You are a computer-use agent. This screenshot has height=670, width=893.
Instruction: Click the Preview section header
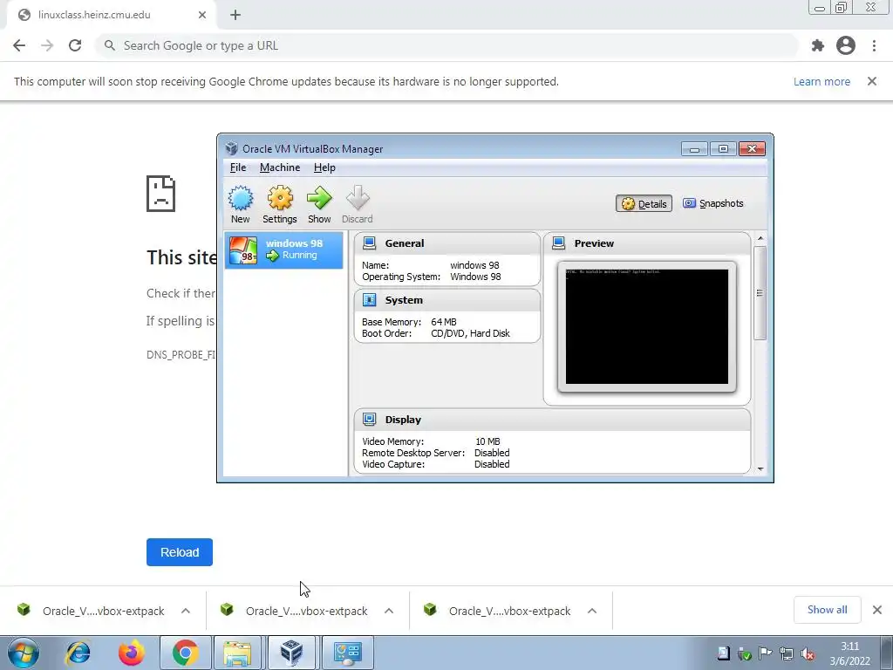click(x=647, y=243)
